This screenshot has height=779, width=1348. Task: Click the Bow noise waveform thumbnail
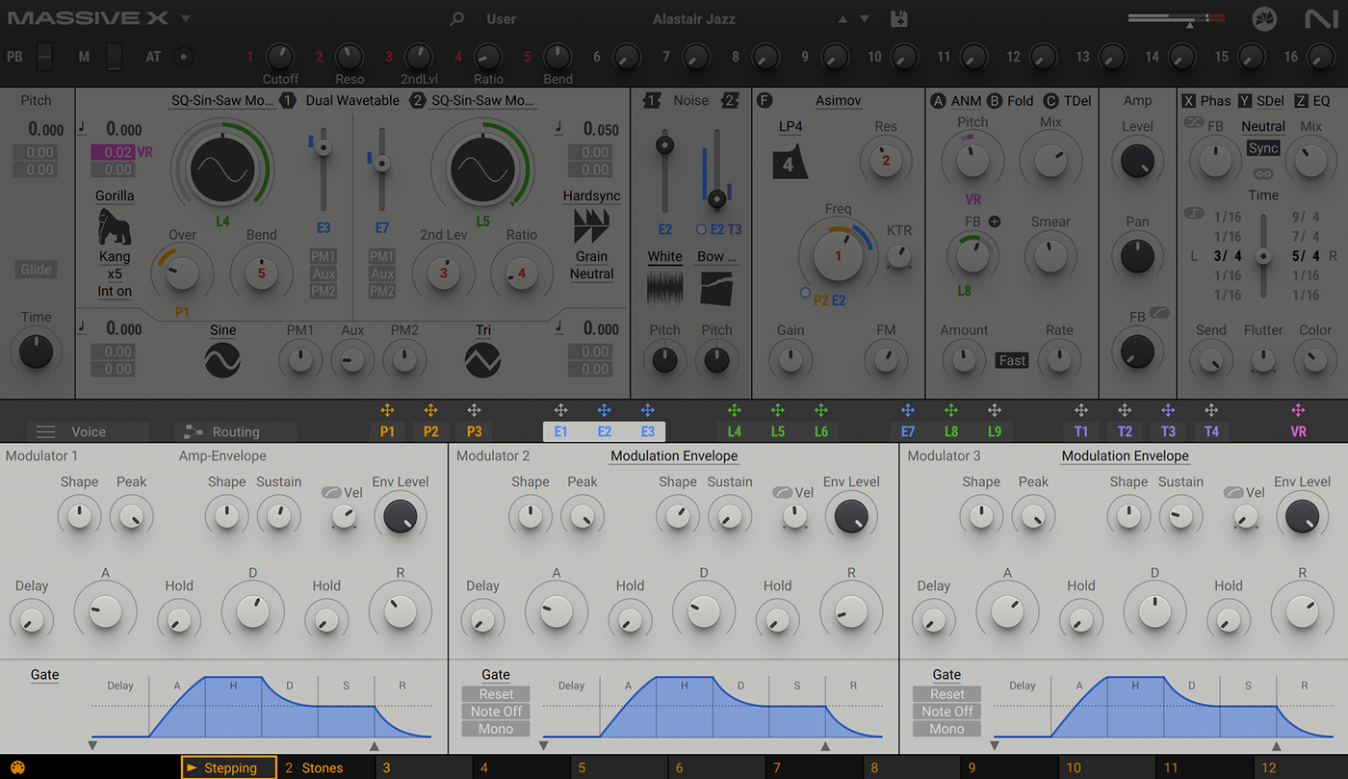(x=716, y=289)
